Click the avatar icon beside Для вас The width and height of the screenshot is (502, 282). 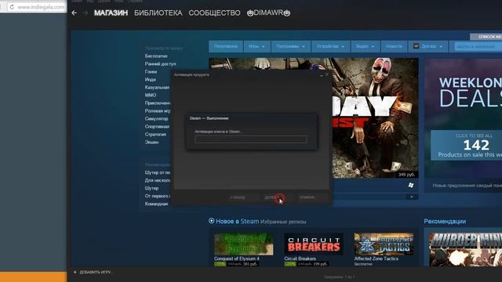tap(416, 46)
